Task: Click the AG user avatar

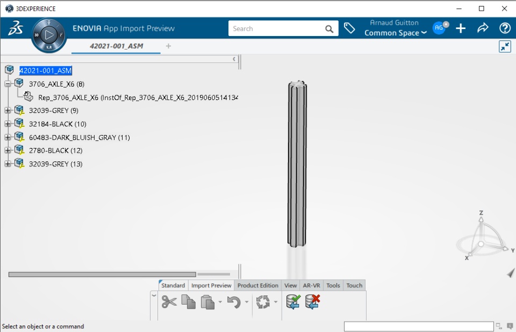Action: [439, 28]
